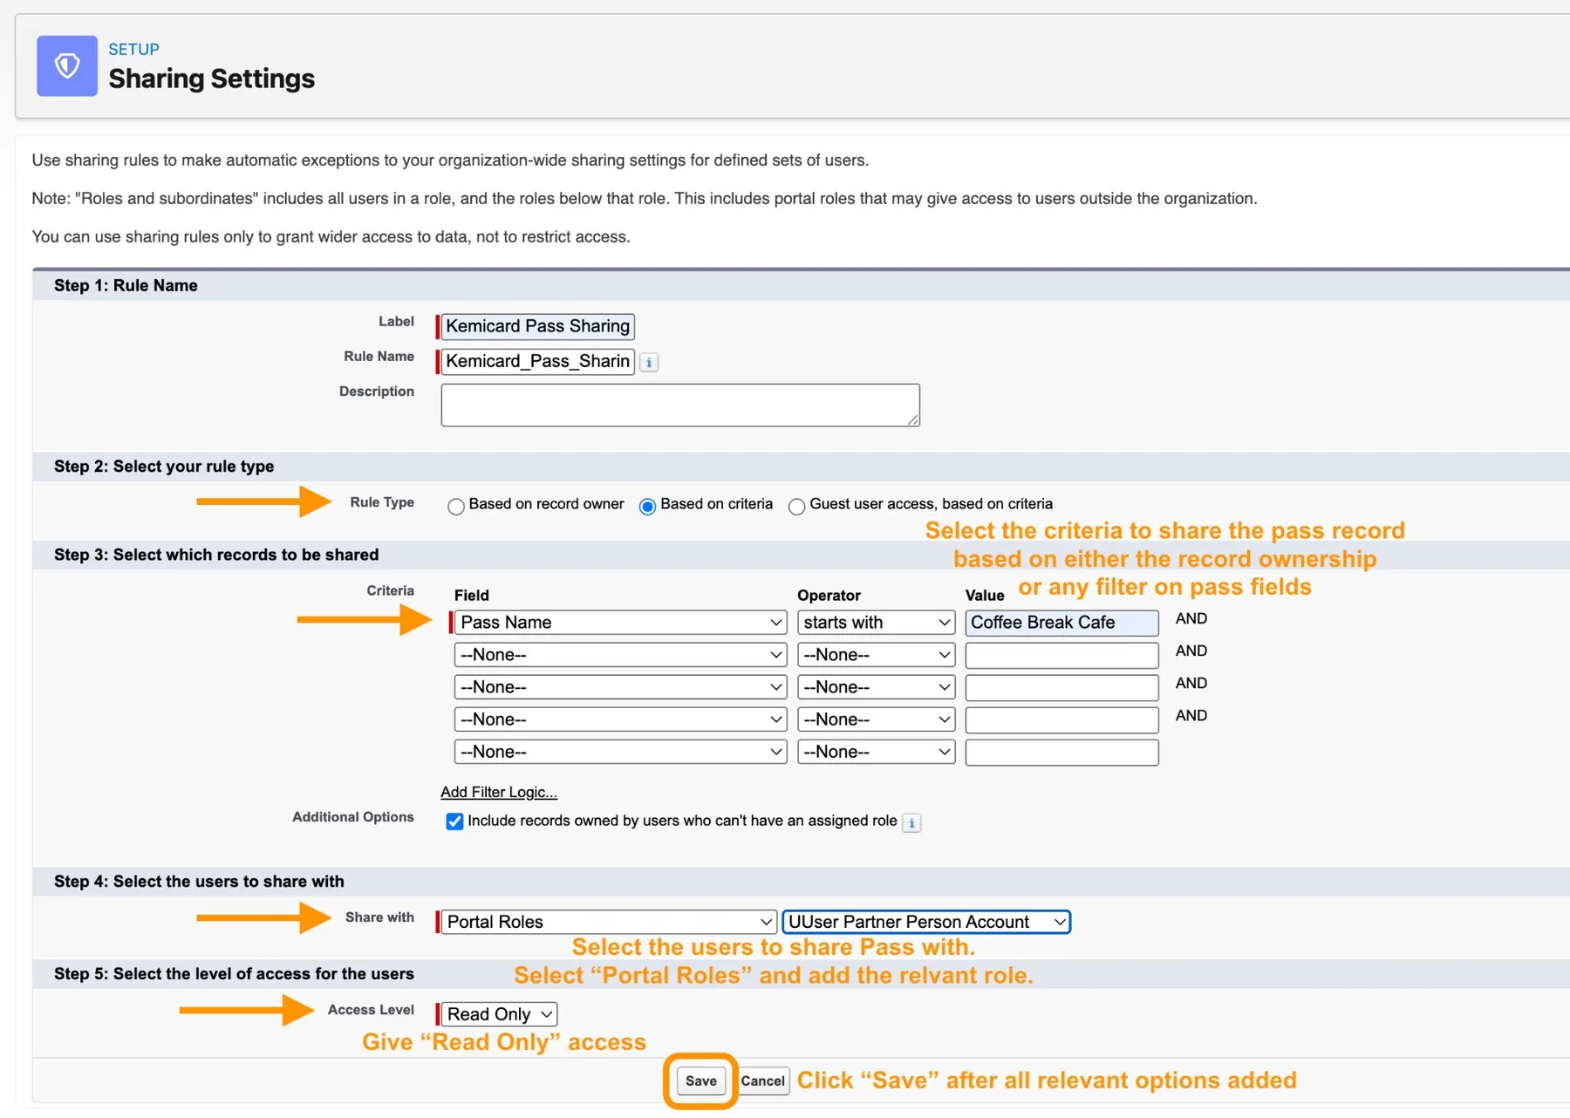Open the Operator dropdown in second criteria row

click(x=876, y=655)
